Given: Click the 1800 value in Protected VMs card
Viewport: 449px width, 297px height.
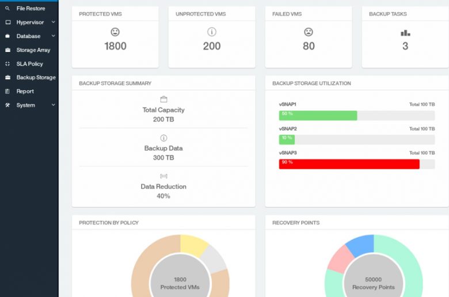Looking at the screenshot, I should click(x=115, y=46).
